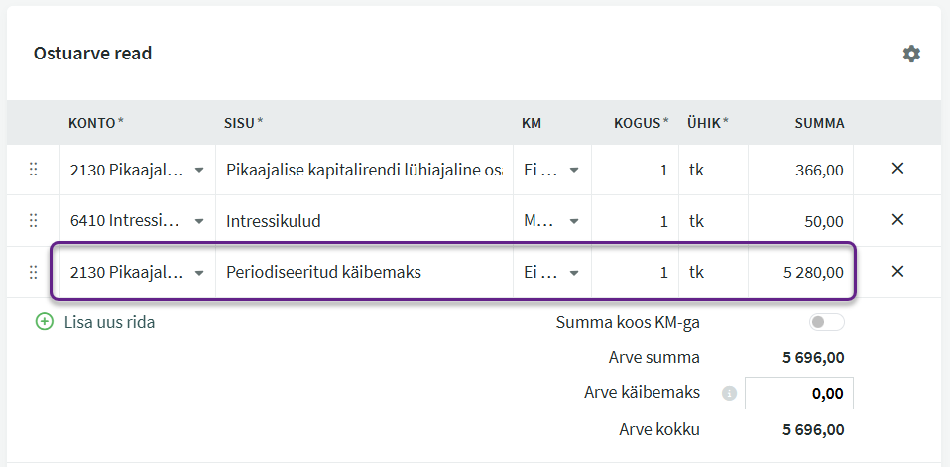Toggle the Summa koos KM-ga switch
Viewport: 950px width, 467px height.
(x=826, y=323)
